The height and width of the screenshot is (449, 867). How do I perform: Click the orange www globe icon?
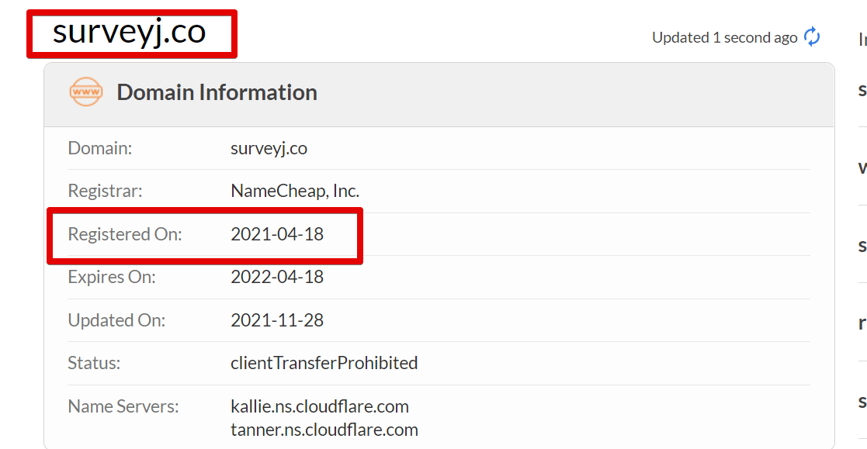(x=85, y=92)
